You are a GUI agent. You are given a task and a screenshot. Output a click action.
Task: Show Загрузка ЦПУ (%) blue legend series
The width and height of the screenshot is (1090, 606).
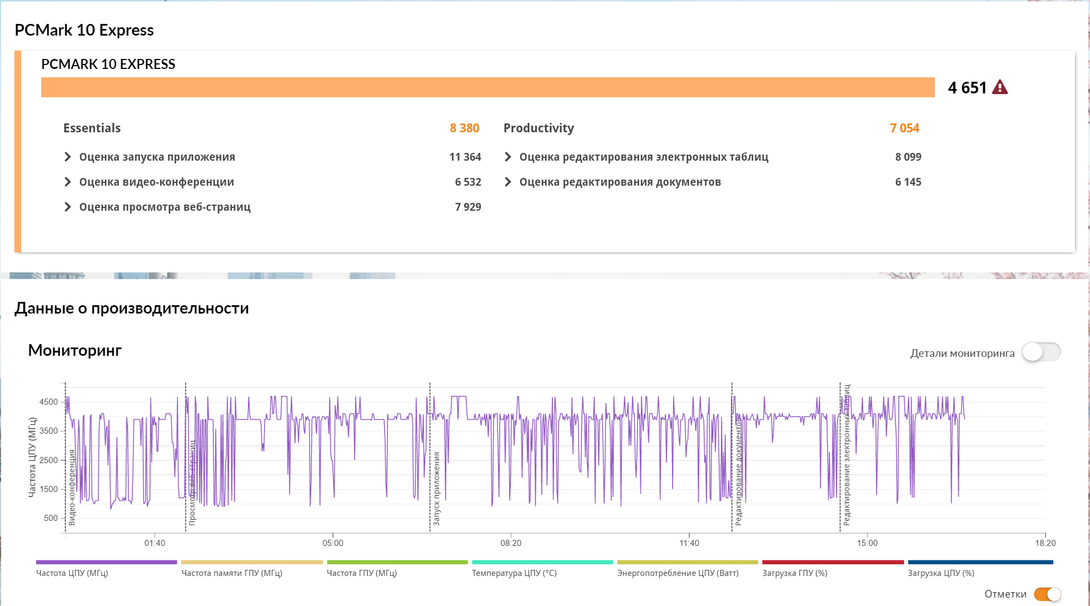point(980,563)
